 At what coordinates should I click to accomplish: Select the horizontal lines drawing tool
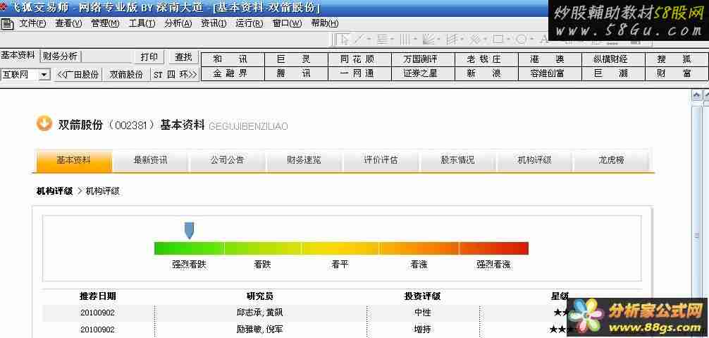pos(383,40)
